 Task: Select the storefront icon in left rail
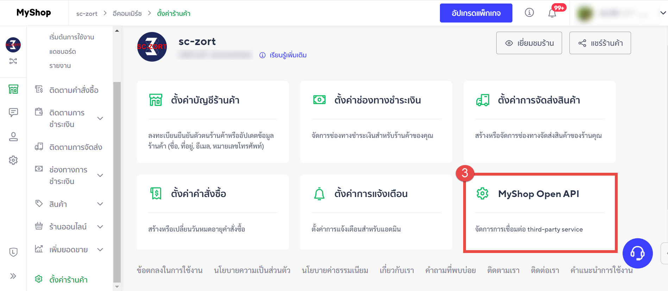[13, 89]
